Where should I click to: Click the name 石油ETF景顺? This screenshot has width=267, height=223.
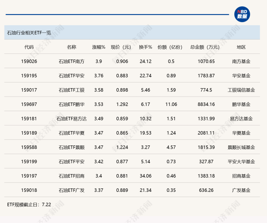(x=71, y=147)
